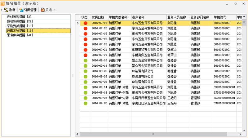Click the current row indicator arrow
Image resolution: width=248 pixels, height=138 pixels.
click(77, 23)
